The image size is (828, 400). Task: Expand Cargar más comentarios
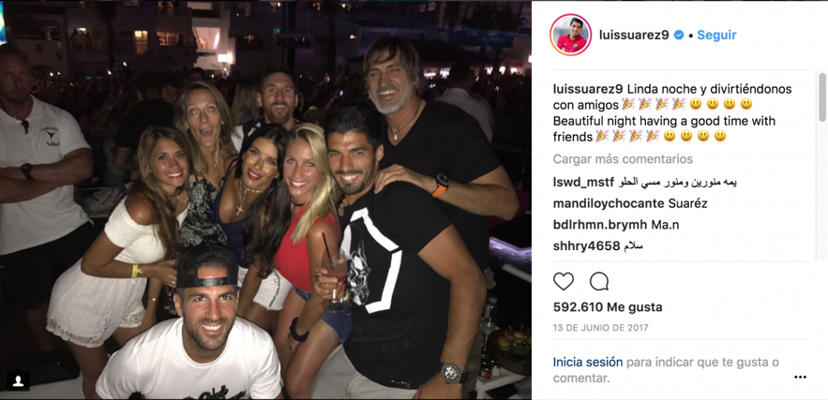point(624,159)
